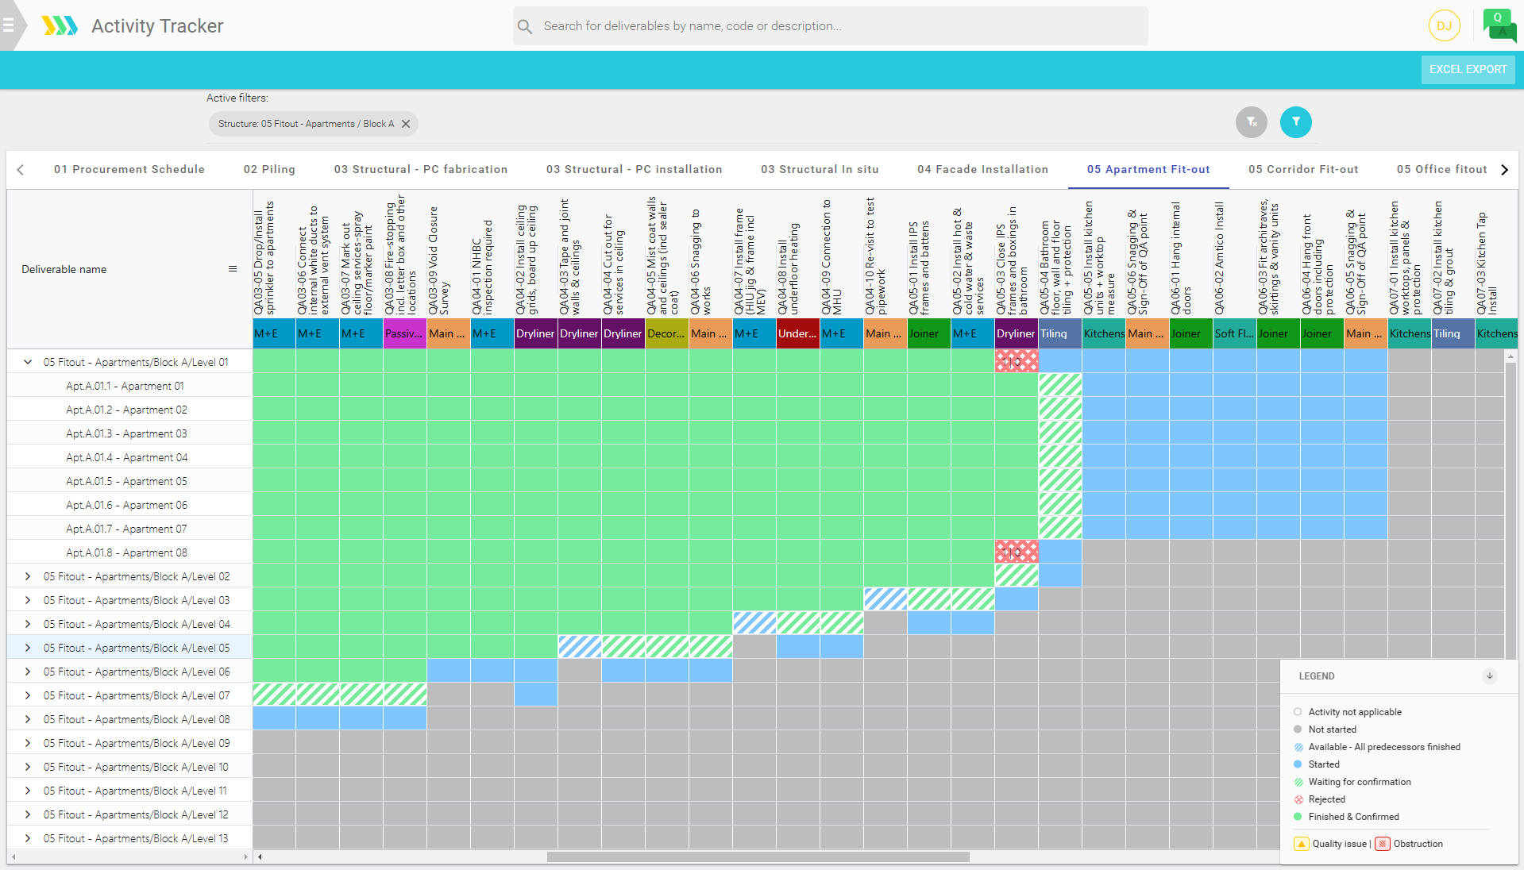Click the clear-filter funnel icon
The width and height of the screenshot is (1524, 870).
point(1251,122)
